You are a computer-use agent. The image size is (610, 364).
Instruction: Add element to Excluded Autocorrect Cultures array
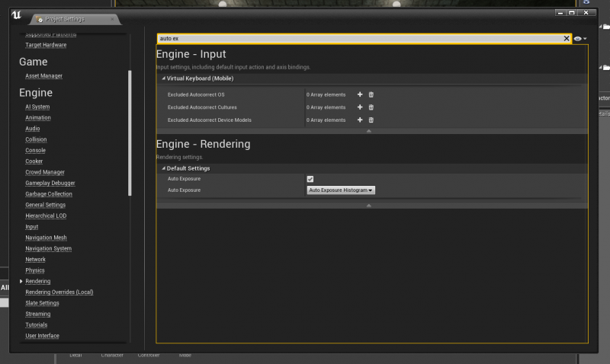pyautogui.click(x=360, y=107)
